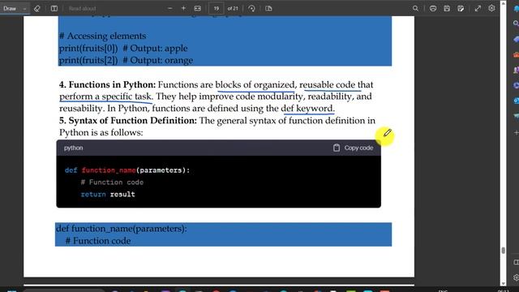The image size is (519, 292).
Task: Click the 'of 21' page count text
Action: point(233,9)
